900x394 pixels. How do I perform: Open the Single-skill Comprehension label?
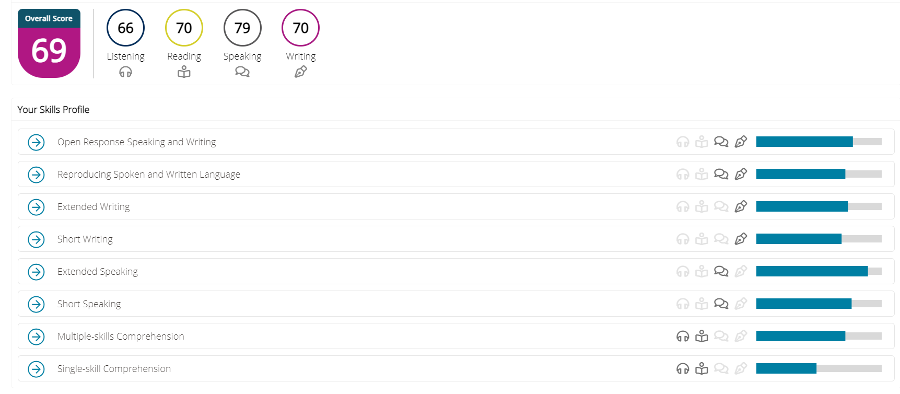pos(114,369)
